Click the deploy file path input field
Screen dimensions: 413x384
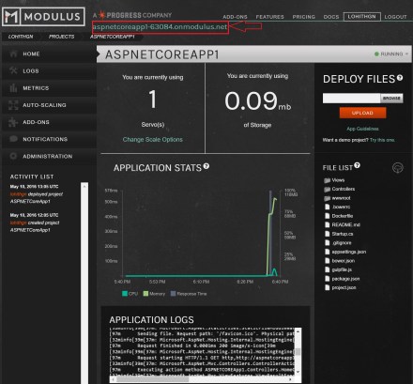click(351, 99)
